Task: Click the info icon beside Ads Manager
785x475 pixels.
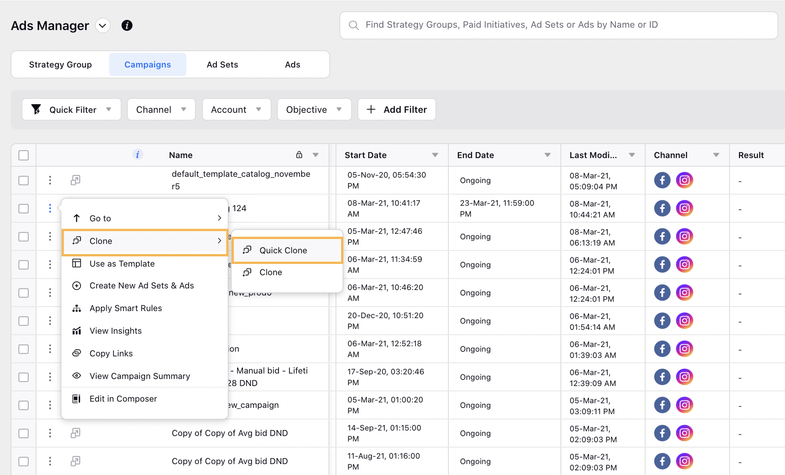Action: 127,25
